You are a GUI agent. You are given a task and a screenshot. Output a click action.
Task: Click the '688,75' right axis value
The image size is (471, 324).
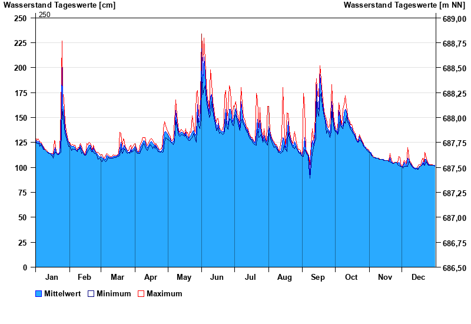coord(455,44)
